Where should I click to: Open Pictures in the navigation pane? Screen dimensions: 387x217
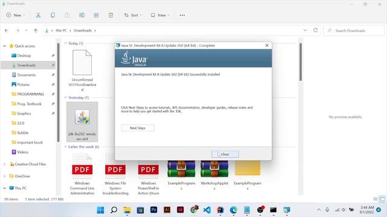click(24, 84)
